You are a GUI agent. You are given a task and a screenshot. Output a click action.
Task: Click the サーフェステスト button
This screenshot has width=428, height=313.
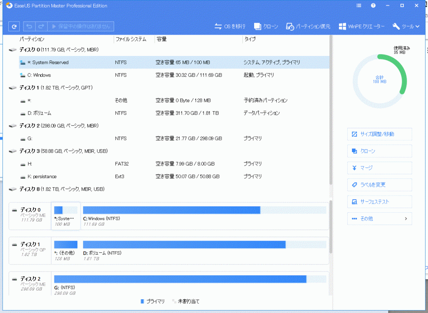[x=380, y=202]
